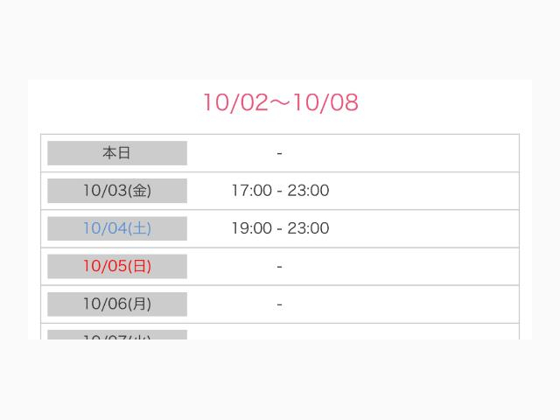Select the 10/06(月) date label
Image resolution: width=560 pixels, height=420 pixels.
pos(116,304)
